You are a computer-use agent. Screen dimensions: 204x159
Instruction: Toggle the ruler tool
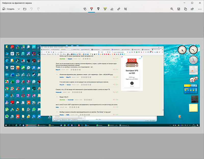click(119, 9)
